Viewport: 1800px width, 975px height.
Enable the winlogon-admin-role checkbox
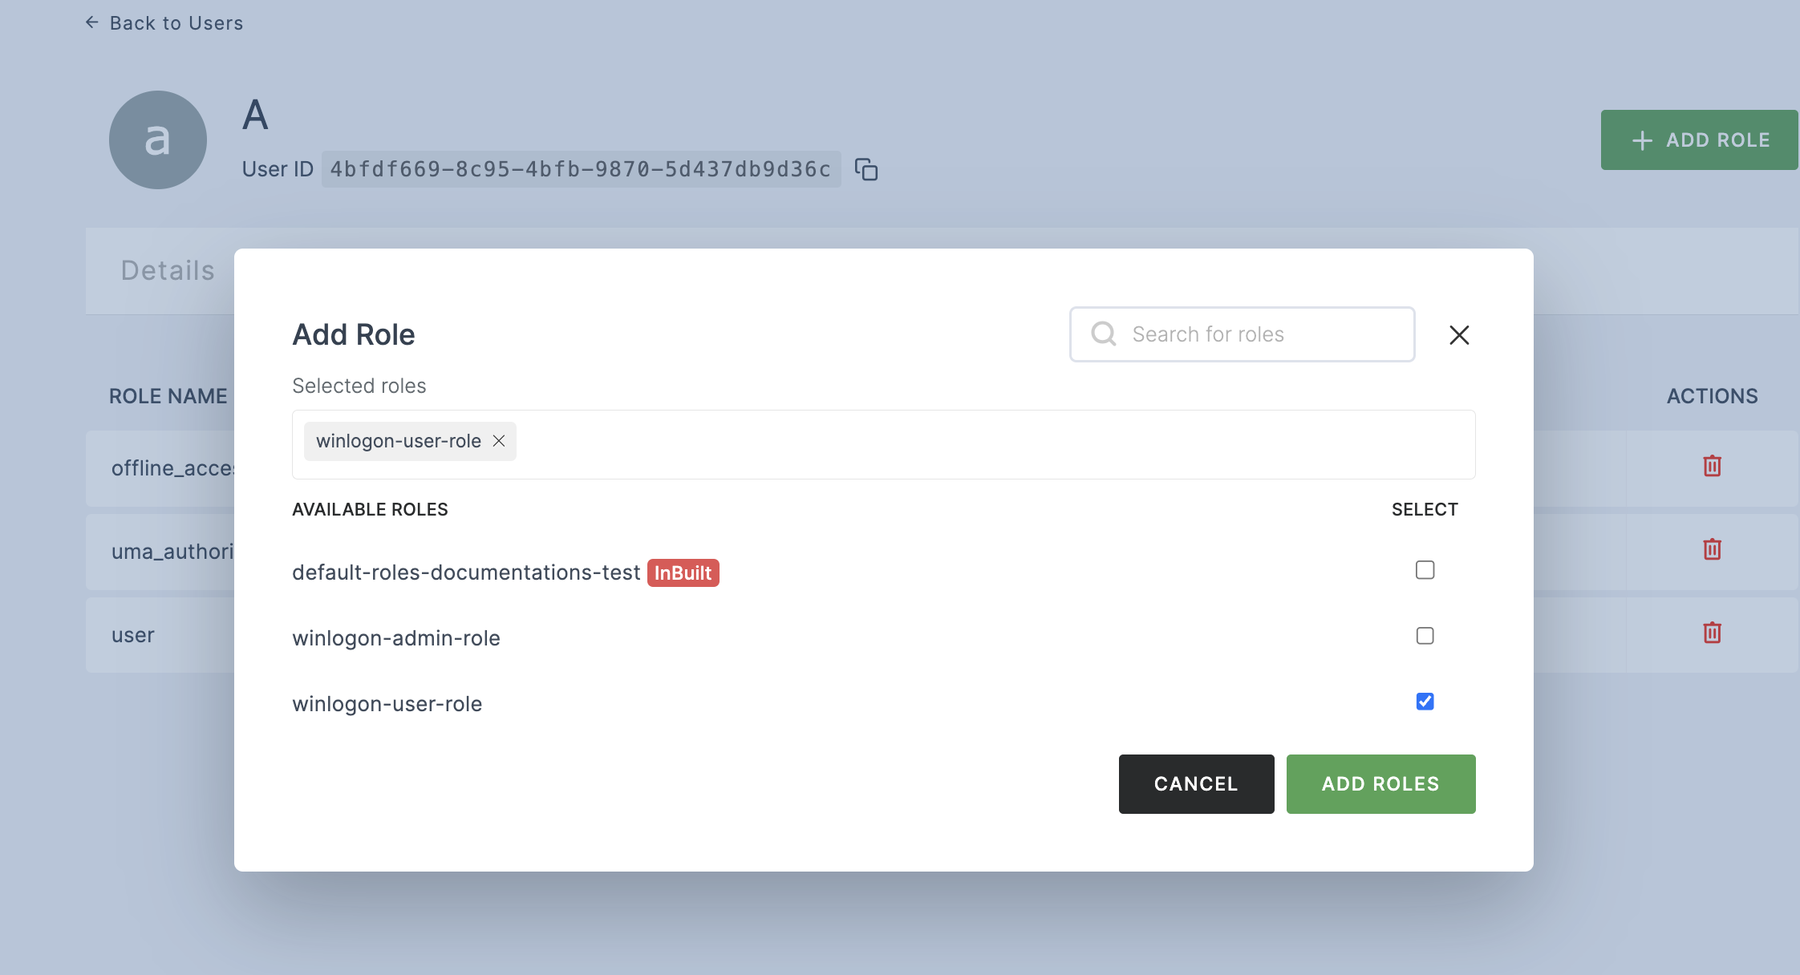1425,637
